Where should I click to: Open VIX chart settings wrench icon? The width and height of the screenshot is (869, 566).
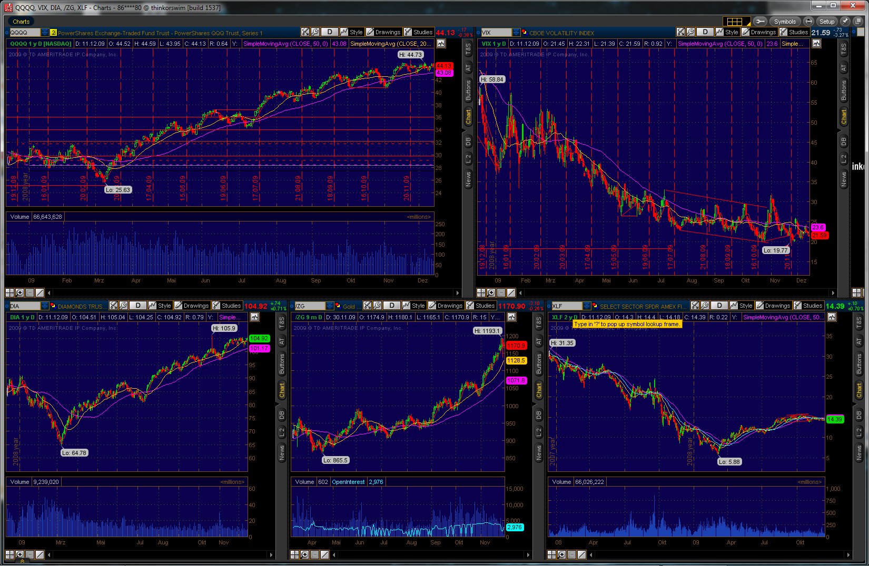click(x=690, y=32)
